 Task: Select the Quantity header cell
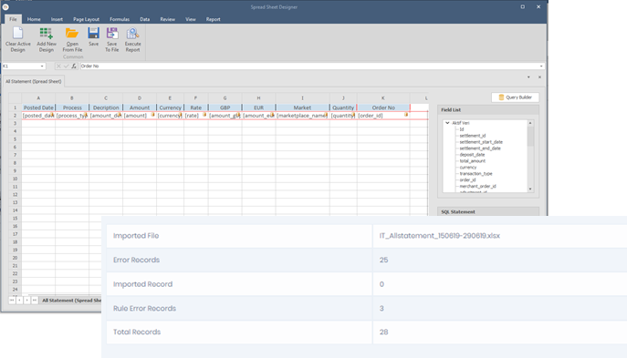343,107
